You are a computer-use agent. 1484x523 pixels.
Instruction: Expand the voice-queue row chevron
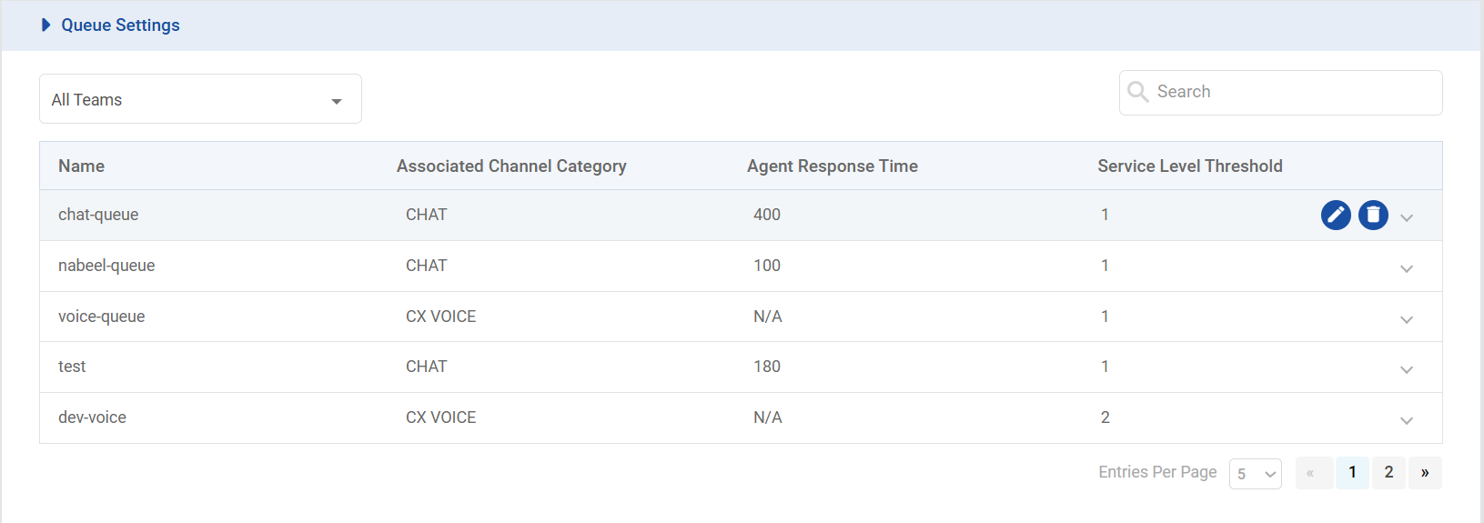[x=1407, y=320]
